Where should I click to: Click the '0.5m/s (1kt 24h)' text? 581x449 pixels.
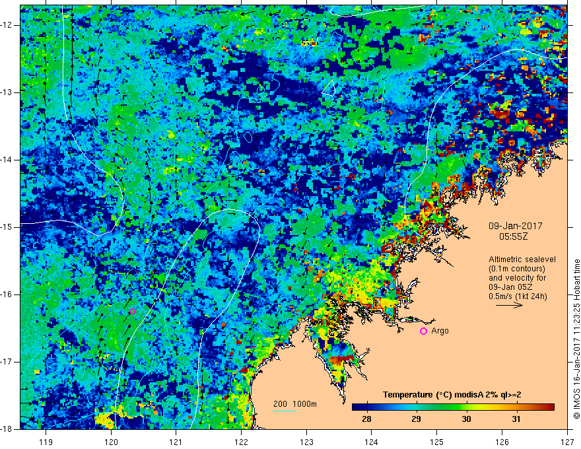[x=518, y=296]
